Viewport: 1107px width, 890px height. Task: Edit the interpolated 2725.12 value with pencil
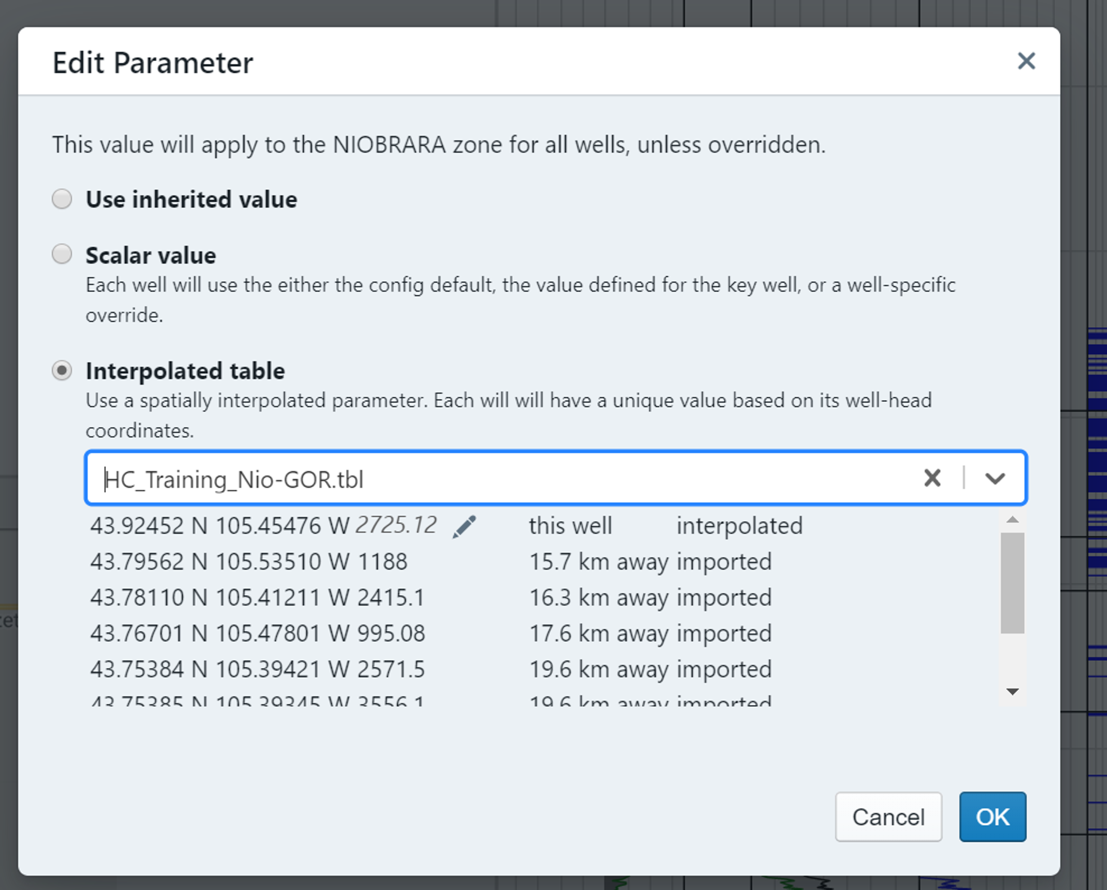[x=464, y=526]
